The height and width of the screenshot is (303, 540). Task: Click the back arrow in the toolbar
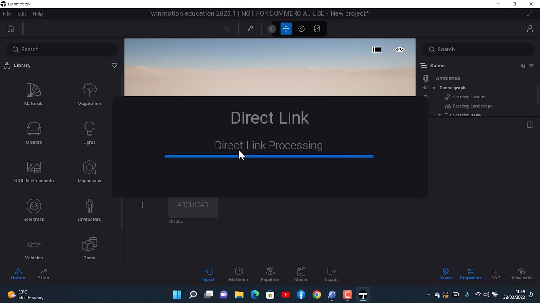point(272,29)
